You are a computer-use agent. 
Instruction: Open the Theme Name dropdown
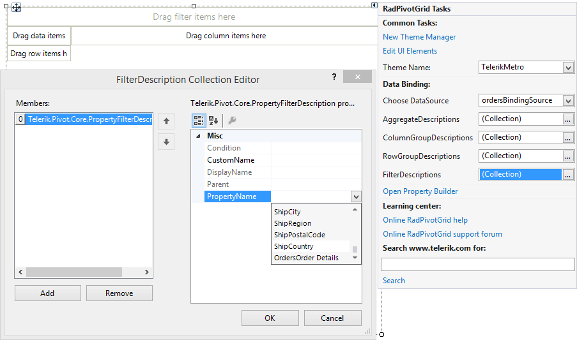coord(568,68)
